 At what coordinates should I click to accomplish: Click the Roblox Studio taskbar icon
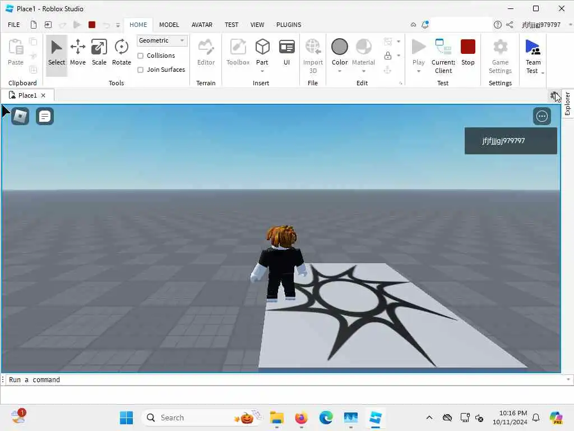point(375,418)
